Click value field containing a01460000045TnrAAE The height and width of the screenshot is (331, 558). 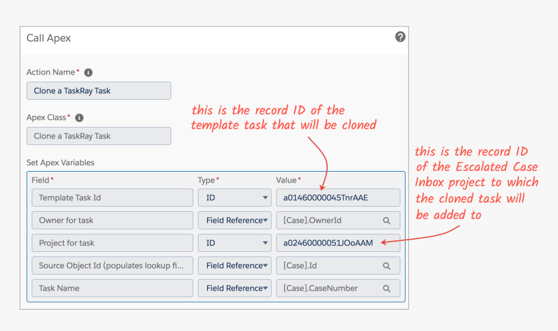coord(337,198)
